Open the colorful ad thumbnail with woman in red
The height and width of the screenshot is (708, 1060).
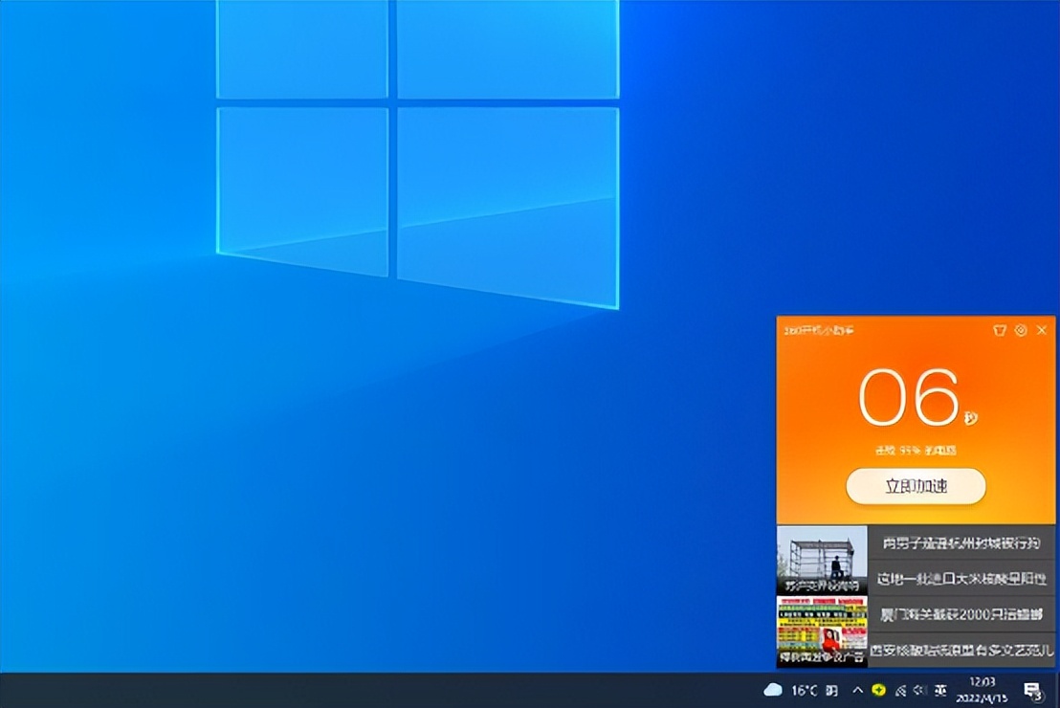coord(822,631)
